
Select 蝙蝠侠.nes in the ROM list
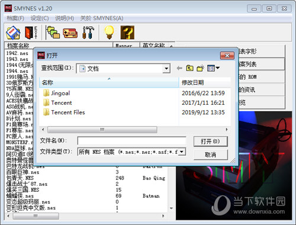click(x=20, y=196)
